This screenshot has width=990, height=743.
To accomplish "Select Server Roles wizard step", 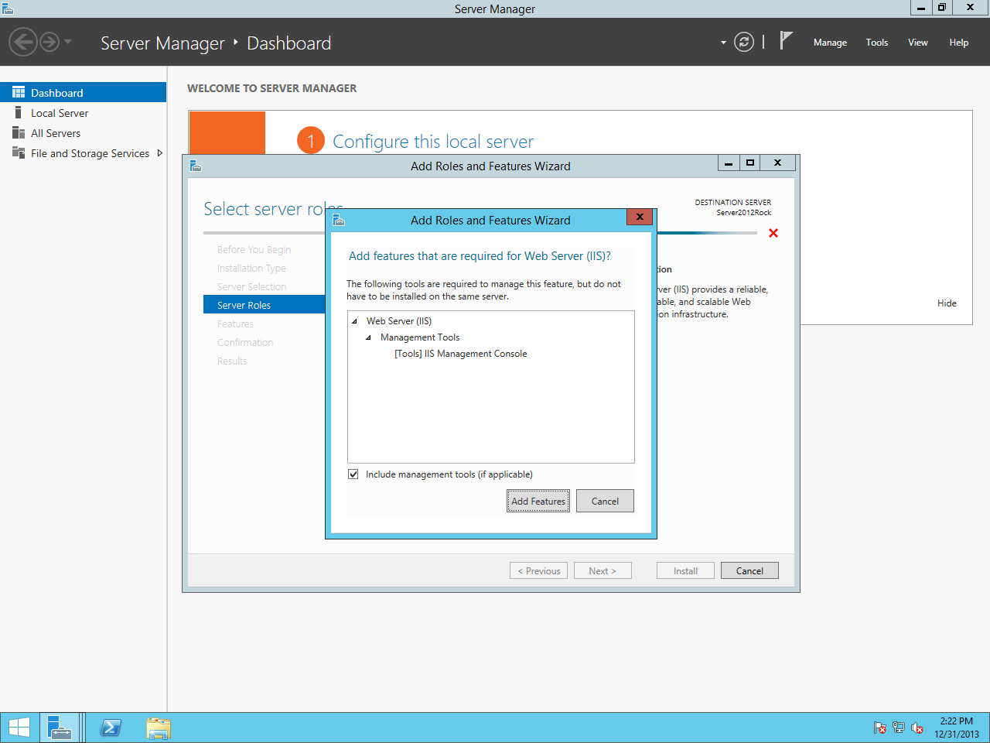I will click(x=265, y=305).
